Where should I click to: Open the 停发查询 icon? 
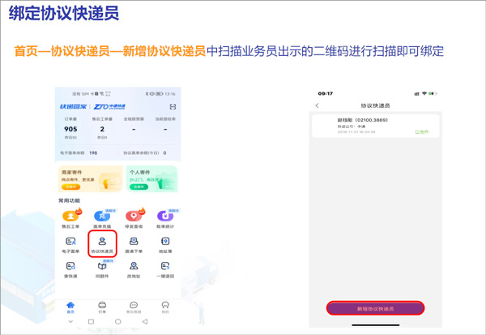click(134, 217)
